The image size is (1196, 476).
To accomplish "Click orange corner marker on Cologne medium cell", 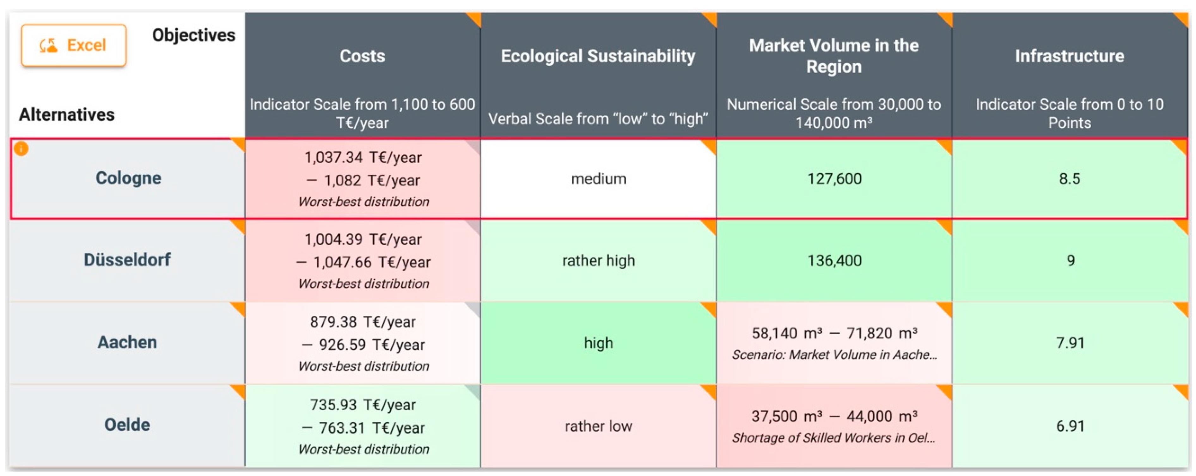I will click(710, 145).
